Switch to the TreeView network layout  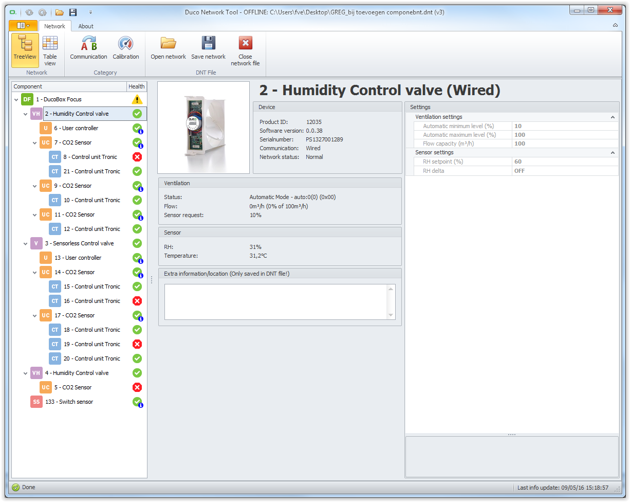tap(25, 50)
